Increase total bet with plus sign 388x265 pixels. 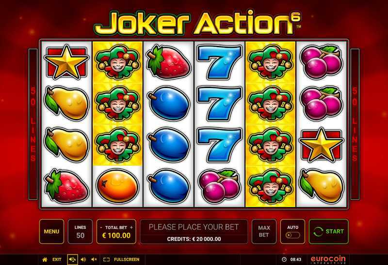(131, 227)
